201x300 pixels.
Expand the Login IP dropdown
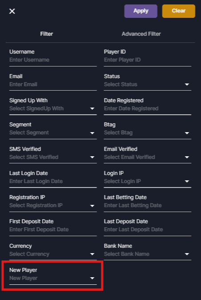point(148,181)
